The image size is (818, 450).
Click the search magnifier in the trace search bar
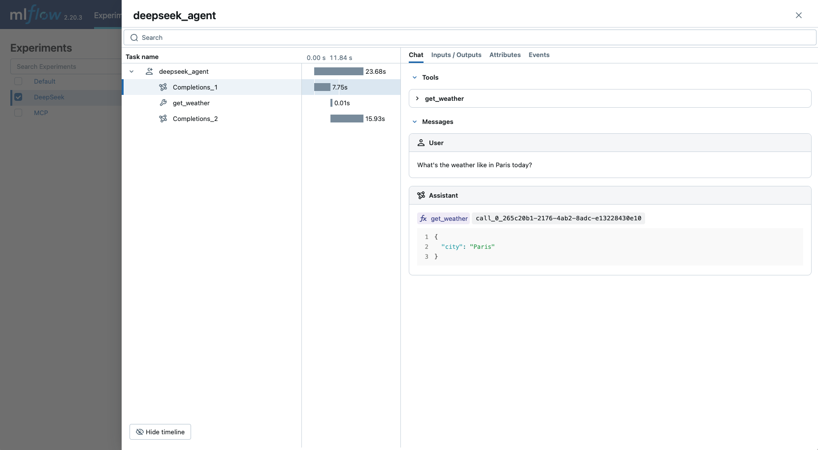tap(134, 37)
